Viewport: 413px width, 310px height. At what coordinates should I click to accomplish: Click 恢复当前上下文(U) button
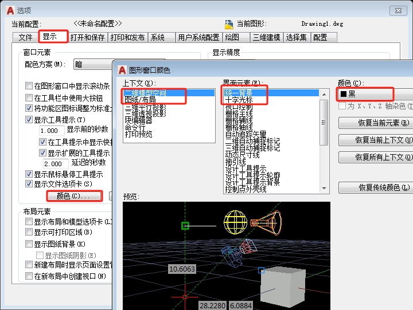376,140
